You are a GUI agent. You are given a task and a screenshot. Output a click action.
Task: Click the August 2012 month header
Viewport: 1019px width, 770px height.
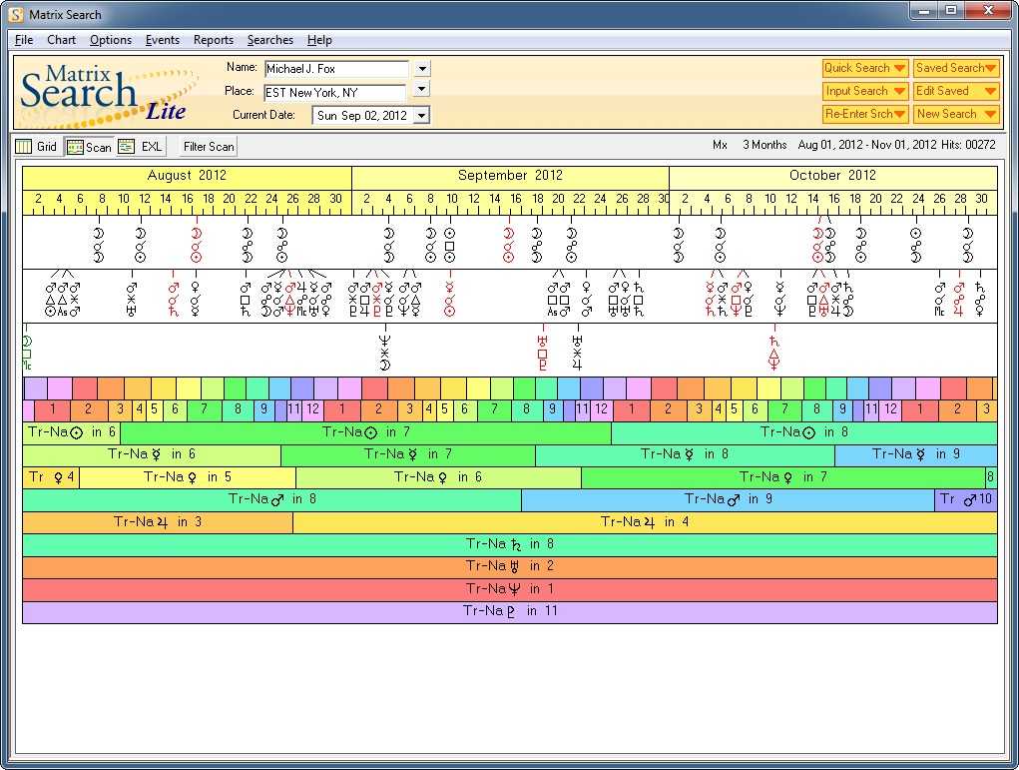tap(188, 176)
